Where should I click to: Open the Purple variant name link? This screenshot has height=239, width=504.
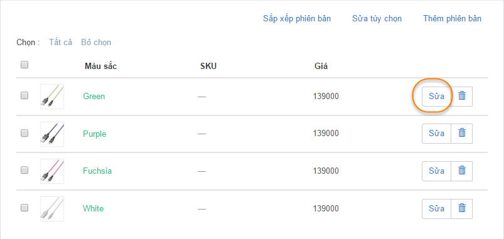click(x=95, y=134)
